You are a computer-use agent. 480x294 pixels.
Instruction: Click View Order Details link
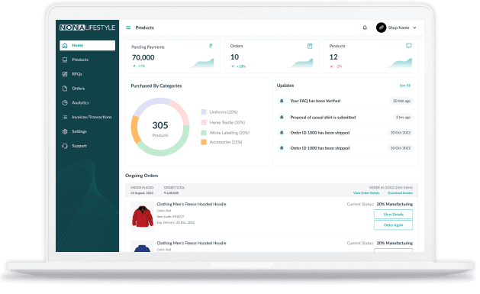pos(366,193)
